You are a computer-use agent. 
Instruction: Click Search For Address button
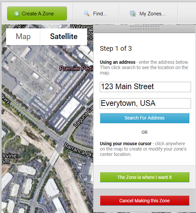pyautogui.click(x=145, y=118)
